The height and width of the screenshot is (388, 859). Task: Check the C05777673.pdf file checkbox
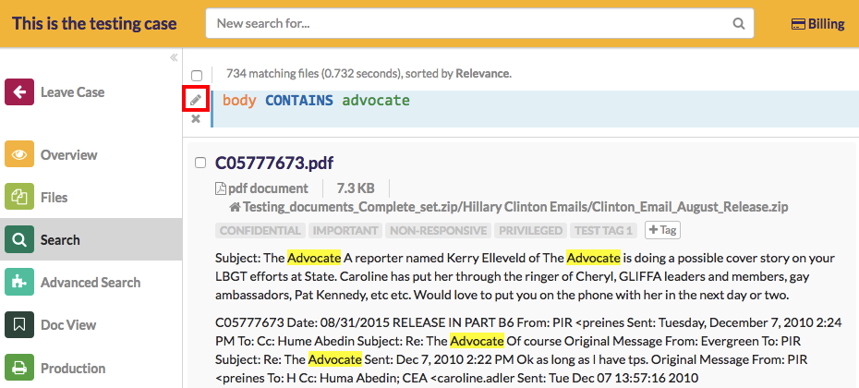click(x=200, y=164)
